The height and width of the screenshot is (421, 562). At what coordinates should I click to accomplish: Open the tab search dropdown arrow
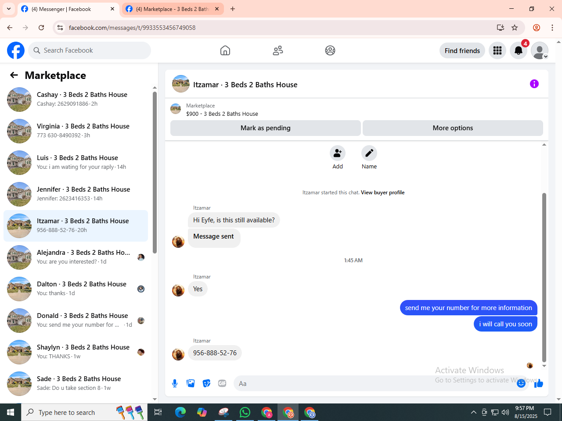[9, 9]
